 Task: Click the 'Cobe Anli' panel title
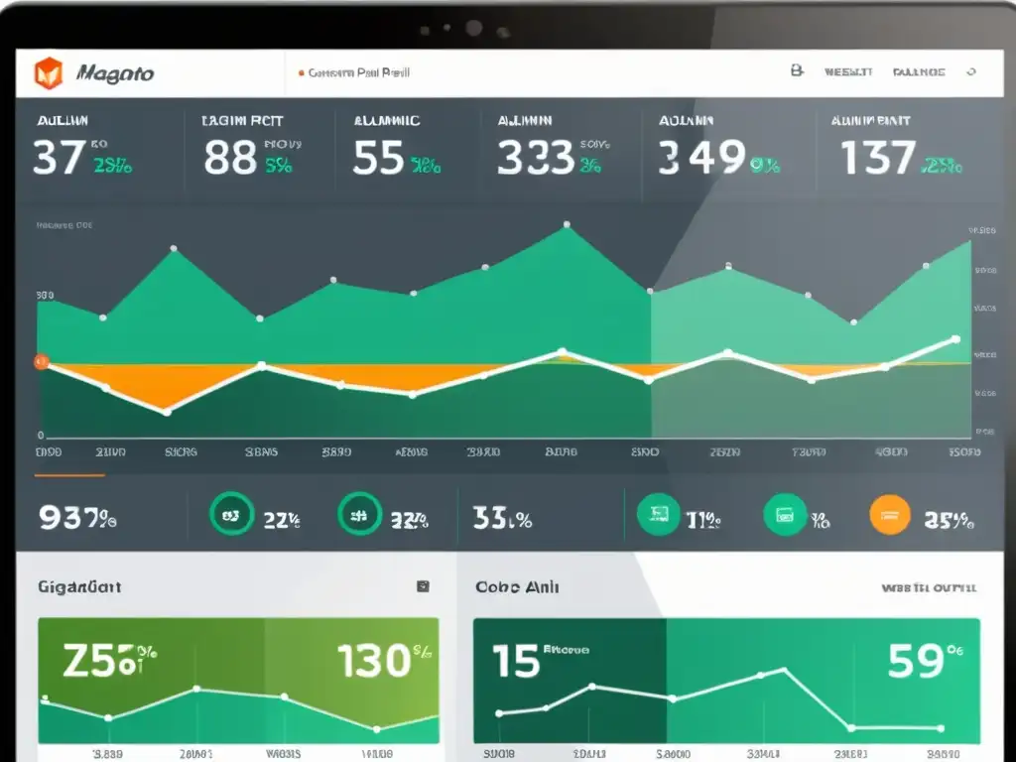[x=517, y=587]
